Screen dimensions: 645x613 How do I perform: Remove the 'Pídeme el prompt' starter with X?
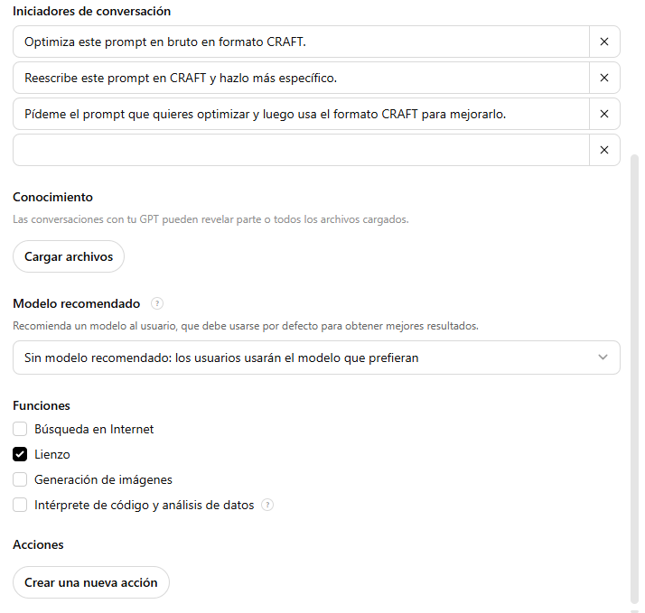[603, 114]
